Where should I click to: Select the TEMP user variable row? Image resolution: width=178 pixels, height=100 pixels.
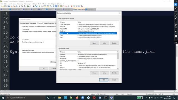[88, 36]
